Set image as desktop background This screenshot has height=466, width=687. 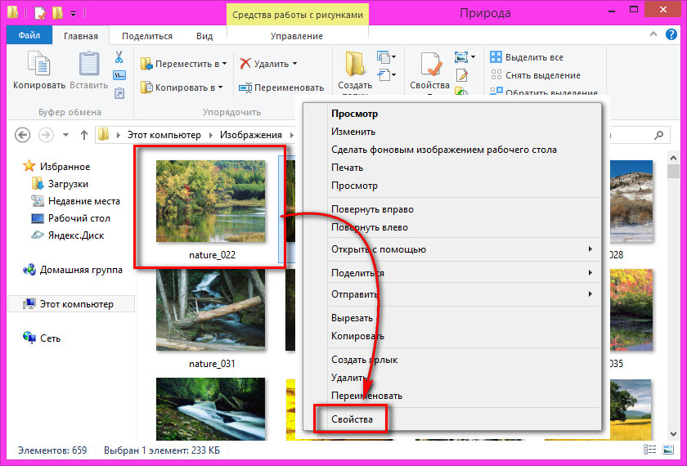[444, 150]
